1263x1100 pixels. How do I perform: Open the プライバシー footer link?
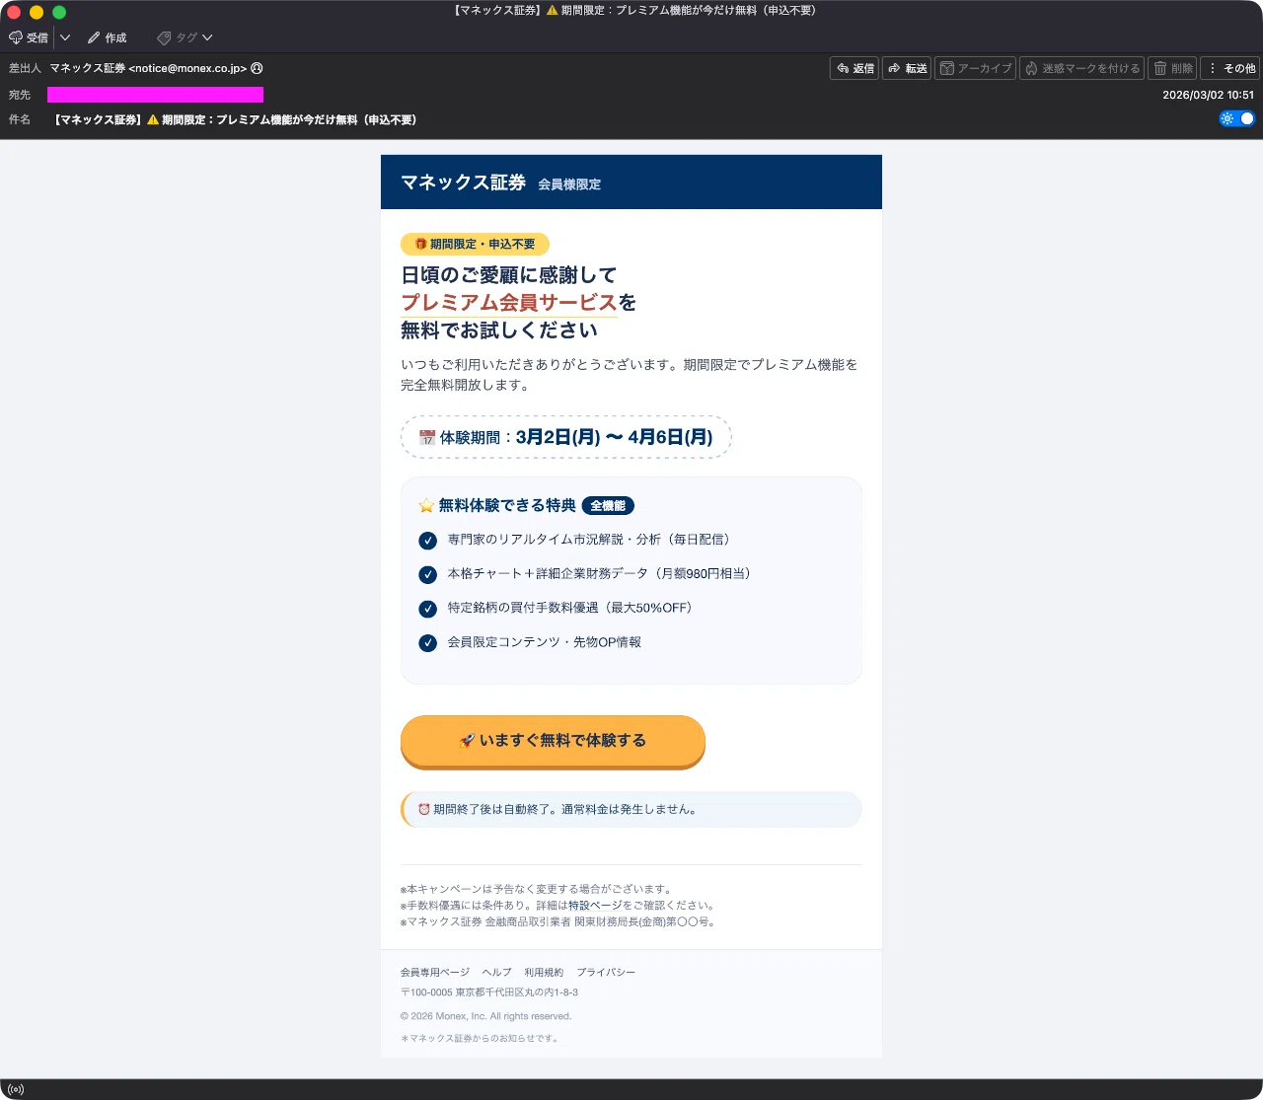(x=606, y=972)
